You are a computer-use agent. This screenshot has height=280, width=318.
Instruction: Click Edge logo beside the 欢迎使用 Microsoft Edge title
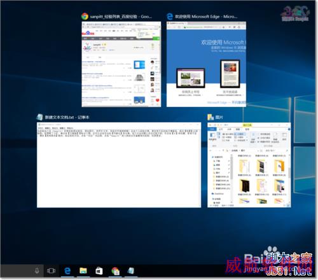(170, 17)
